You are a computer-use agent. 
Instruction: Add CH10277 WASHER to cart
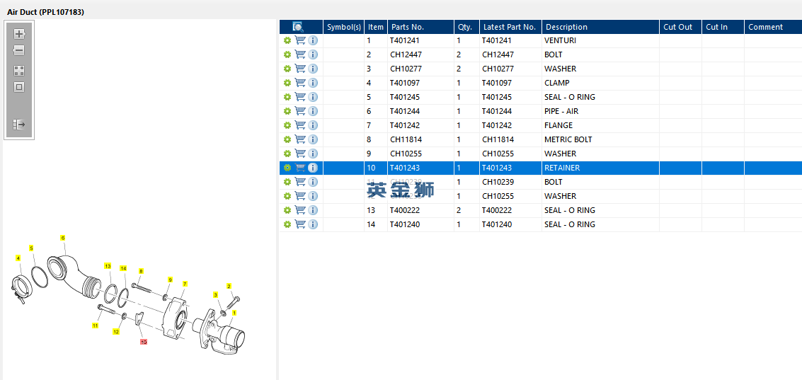click(300, 69)
